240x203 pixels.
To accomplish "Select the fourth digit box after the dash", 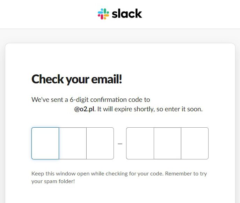I will pos(140,143).
